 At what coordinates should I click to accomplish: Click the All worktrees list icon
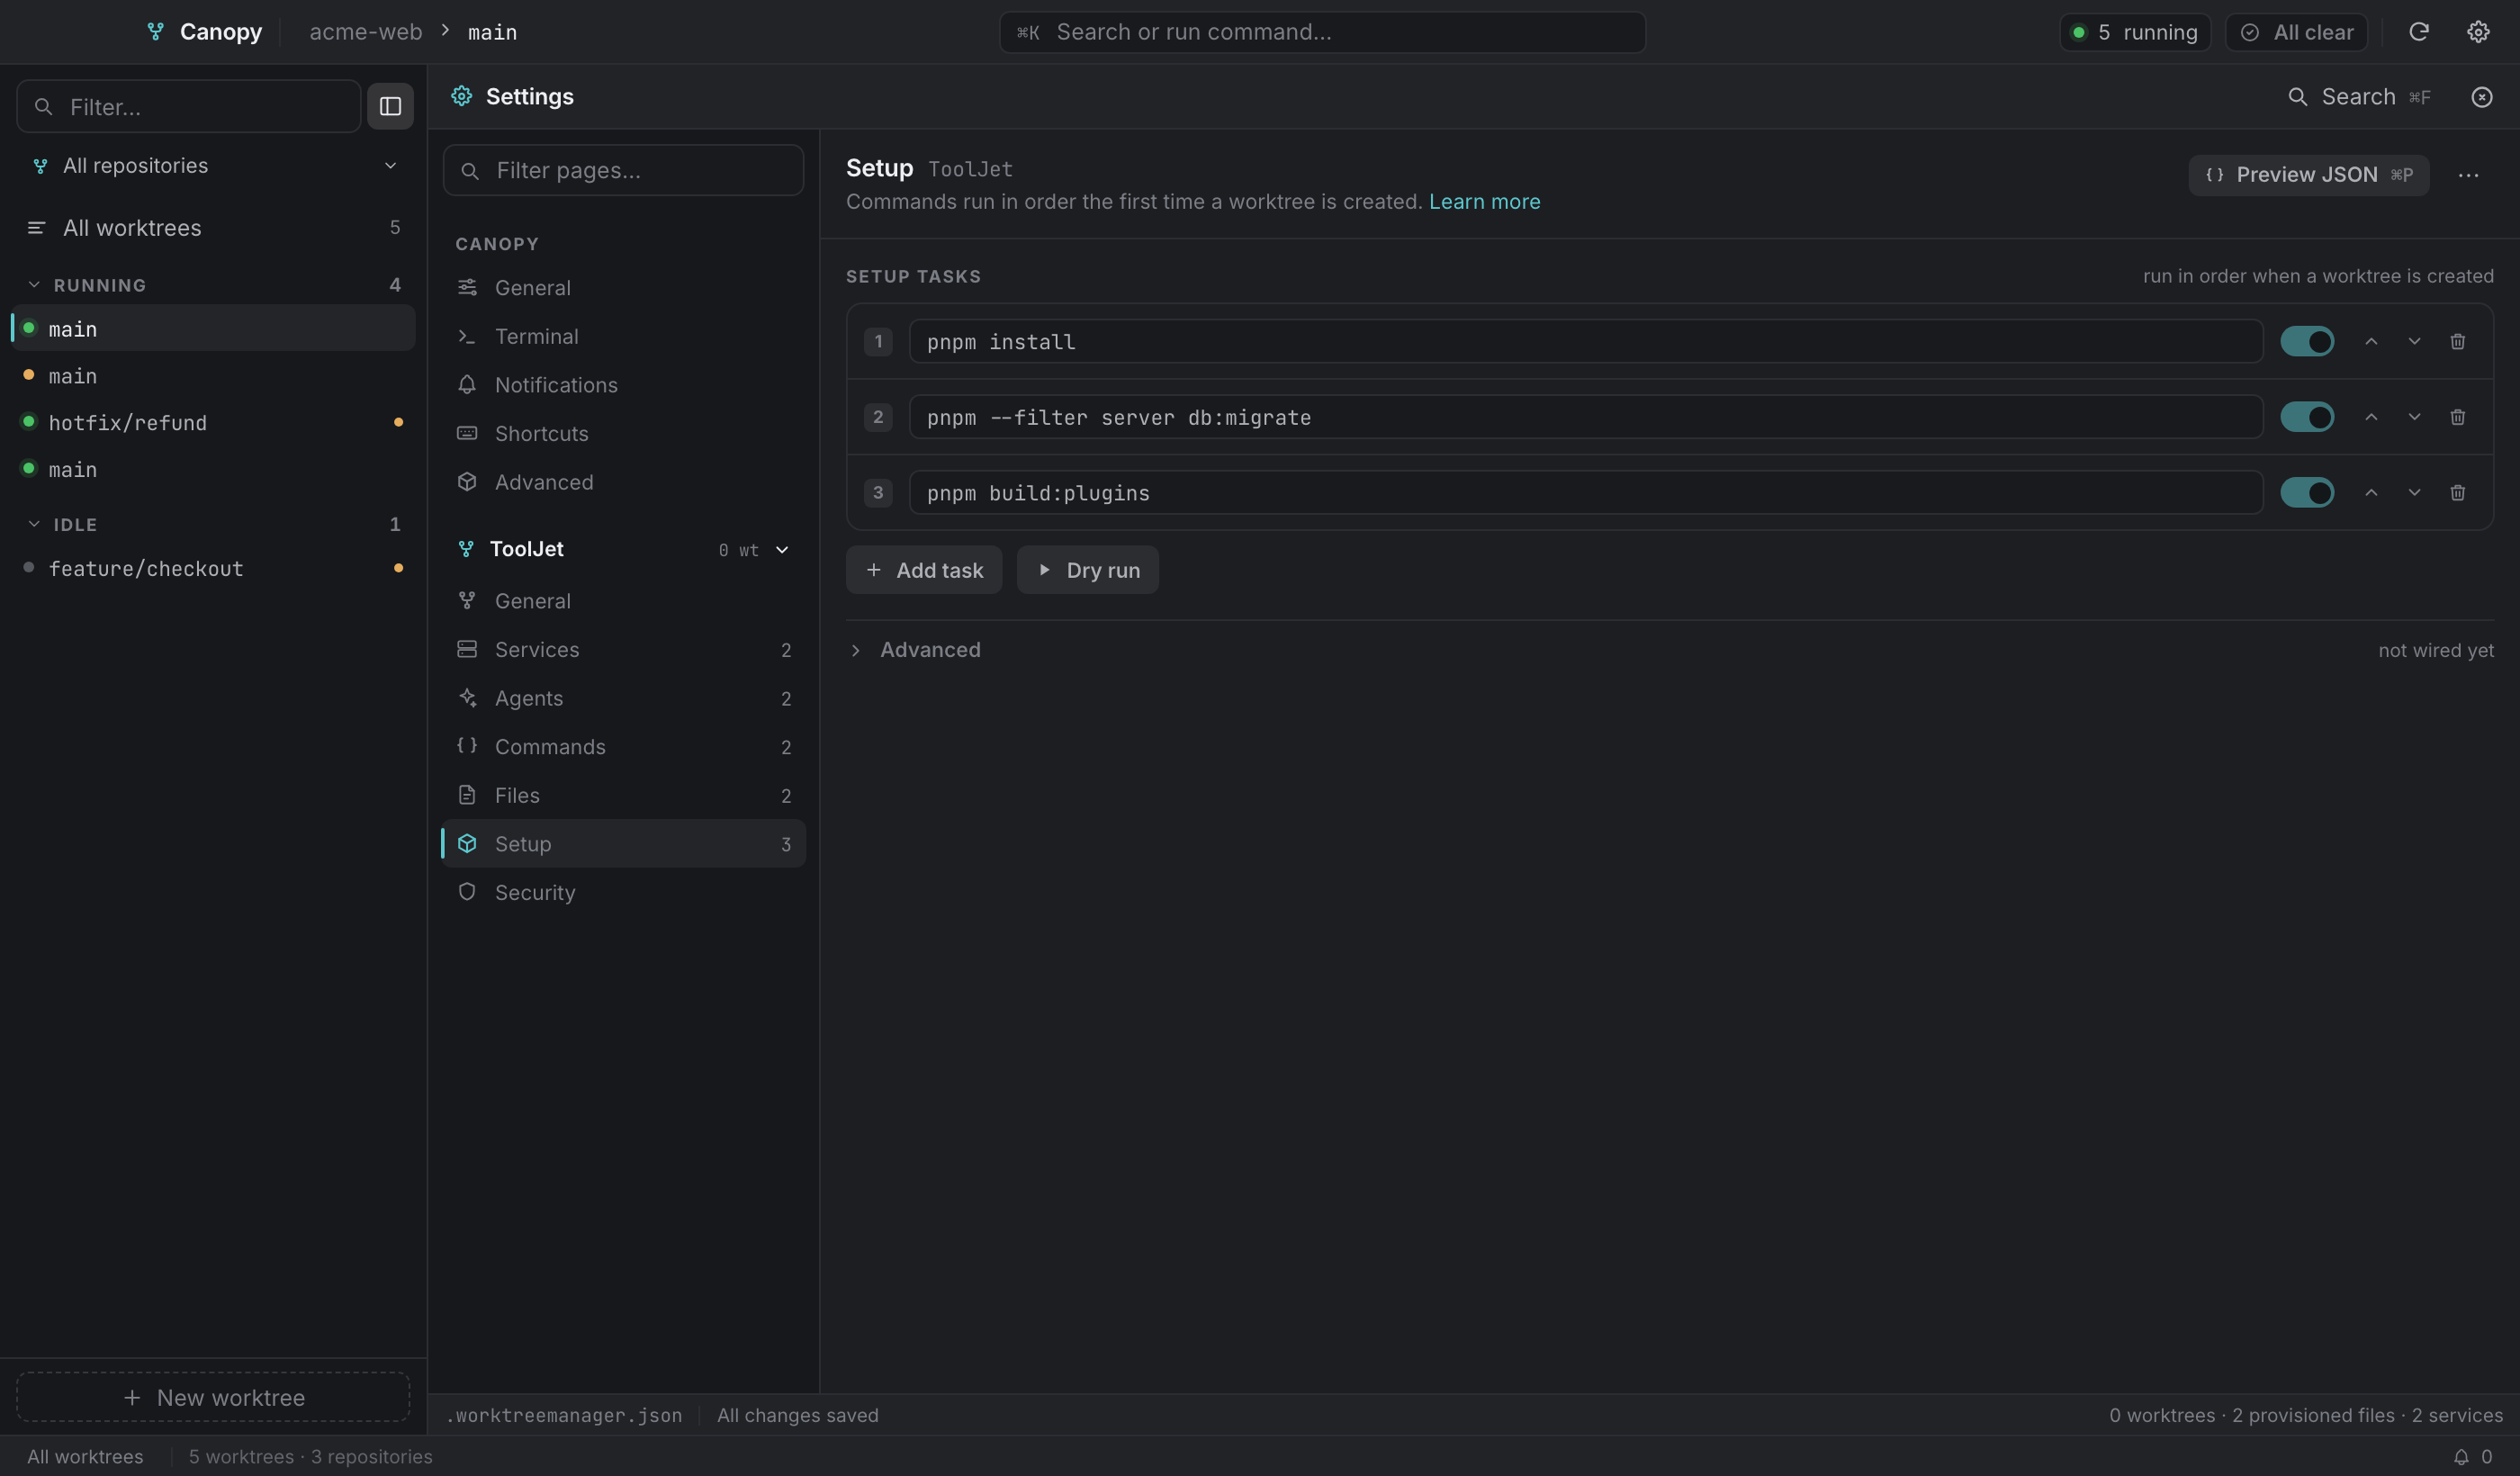[36, 228]
